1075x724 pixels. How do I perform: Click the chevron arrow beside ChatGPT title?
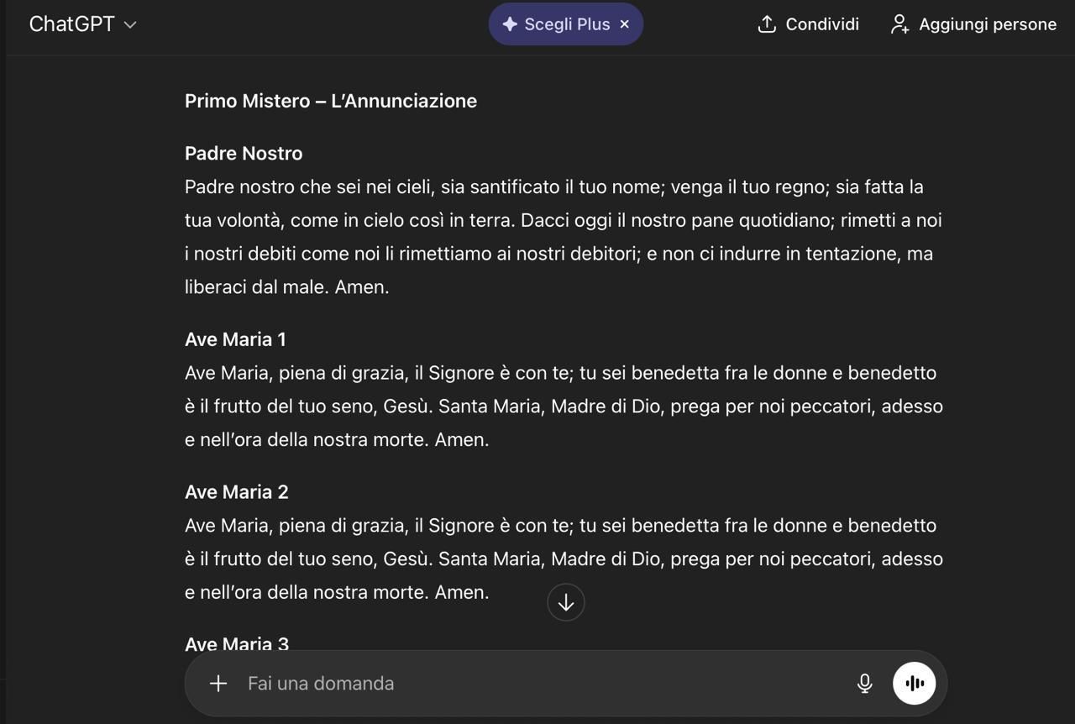(x=130, y=25)
